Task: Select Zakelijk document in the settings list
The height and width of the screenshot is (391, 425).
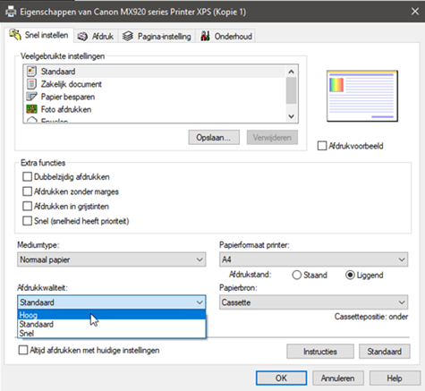Action: (154, 84)
